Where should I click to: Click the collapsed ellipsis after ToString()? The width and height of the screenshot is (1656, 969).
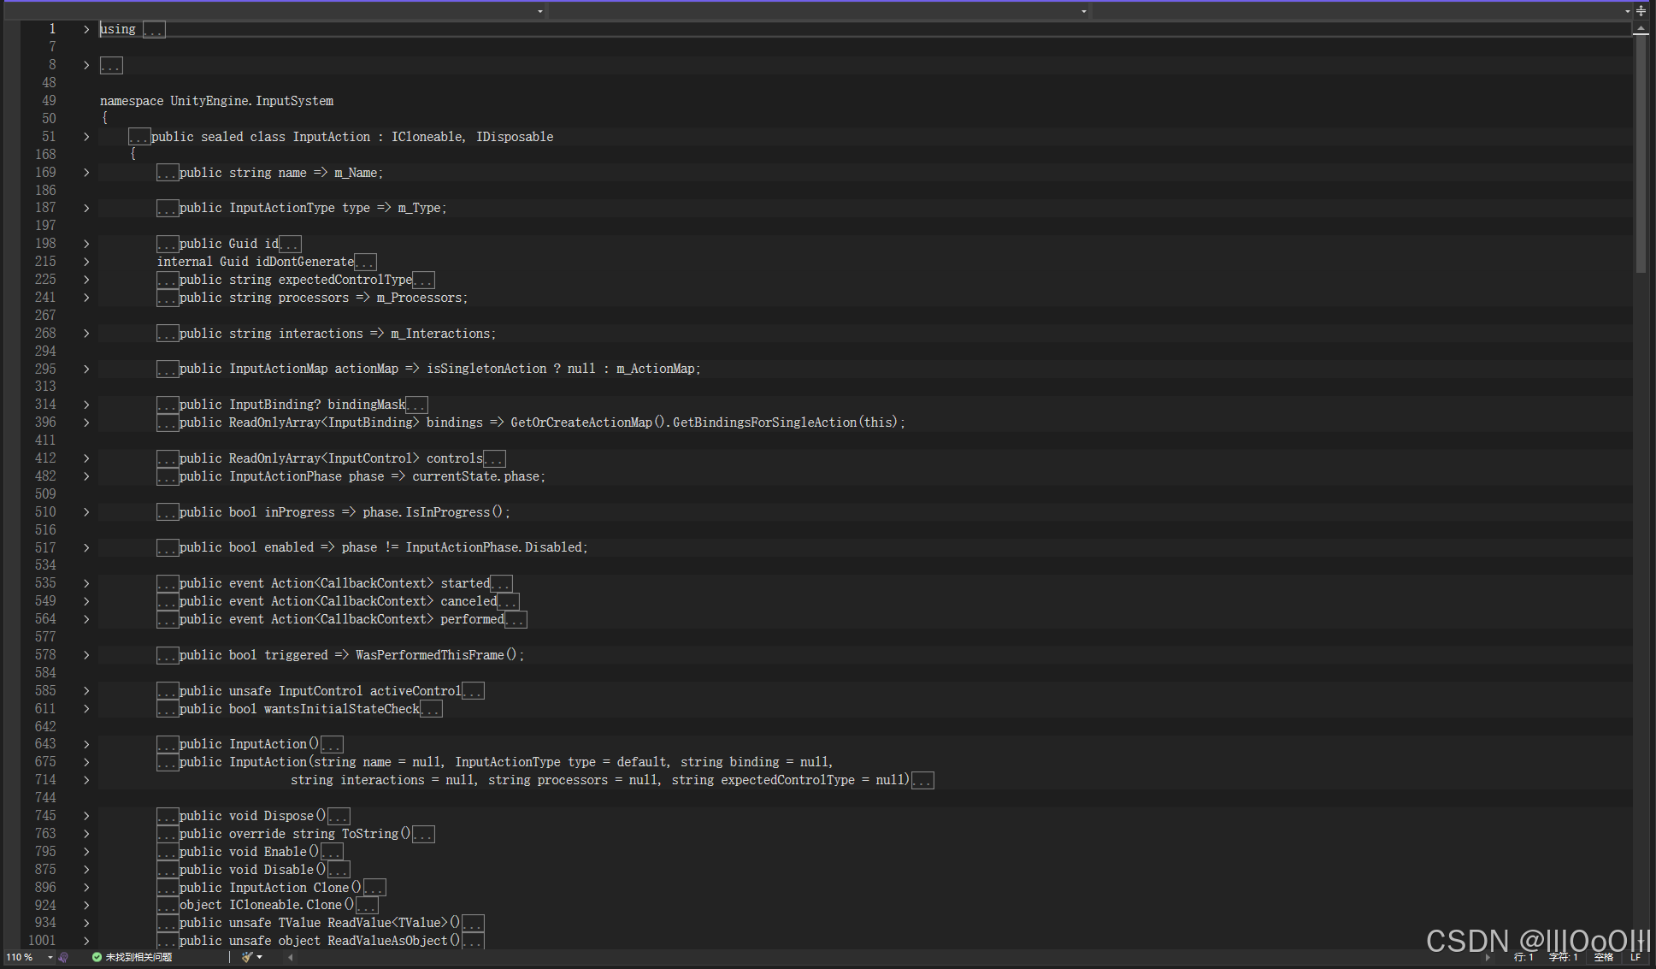(423, 834)
